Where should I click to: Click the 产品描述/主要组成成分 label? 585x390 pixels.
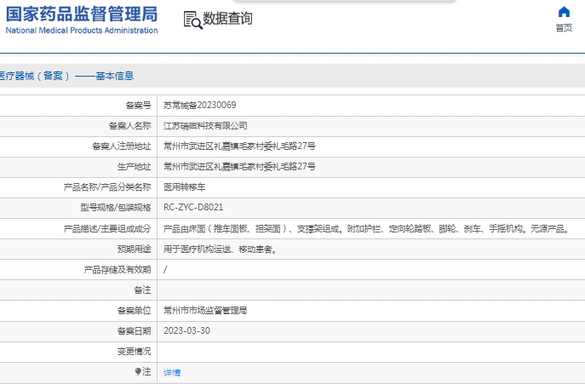(107, 229)
